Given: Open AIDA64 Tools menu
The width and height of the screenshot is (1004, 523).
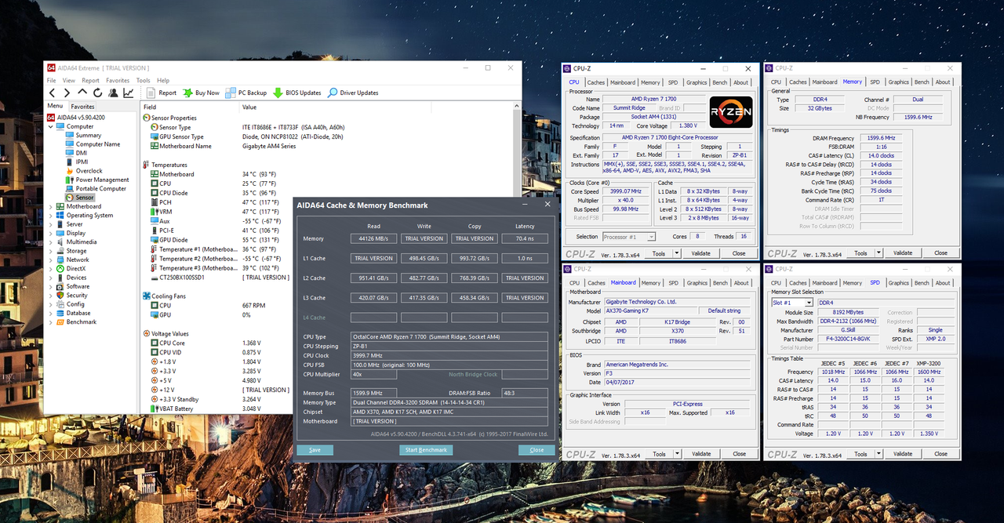Looking at the screenshot, I should [143, 80].
